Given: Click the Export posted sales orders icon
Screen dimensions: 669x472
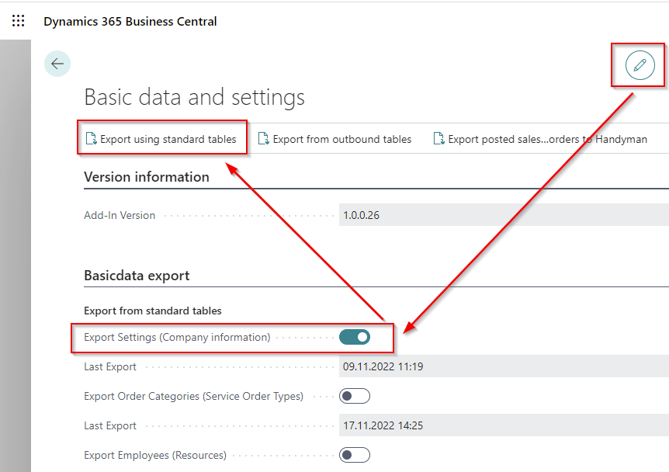Looking at the screenshot, I should pos(439,139).
